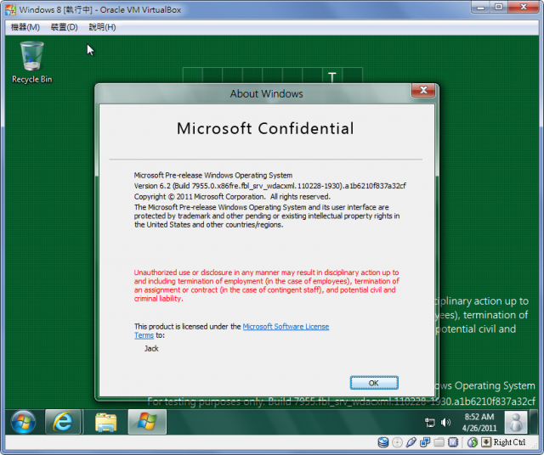This screenshot has width=544, height=455.
Task: Open Windows Explorer folder on taskbar
Action: pos(105,422)
